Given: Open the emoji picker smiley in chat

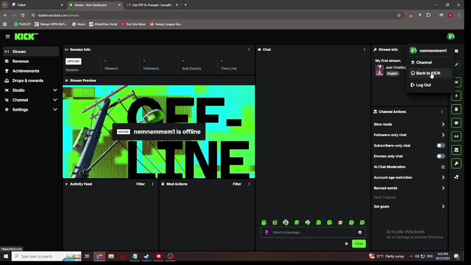Looking at the screenshot, I should pos(360,232).
